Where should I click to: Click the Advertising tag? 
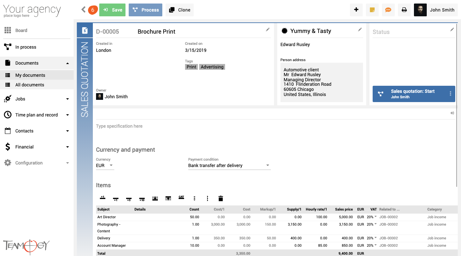pos(212,67)
